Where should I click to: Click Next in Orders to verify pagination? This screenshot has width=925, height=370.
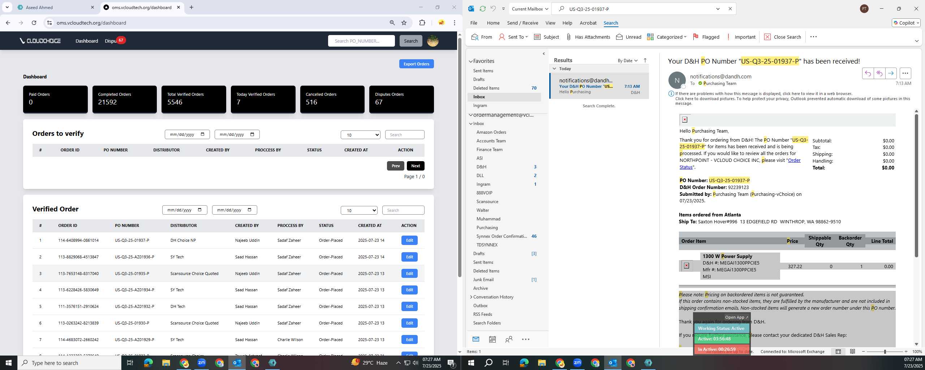[x=416, y=166]
